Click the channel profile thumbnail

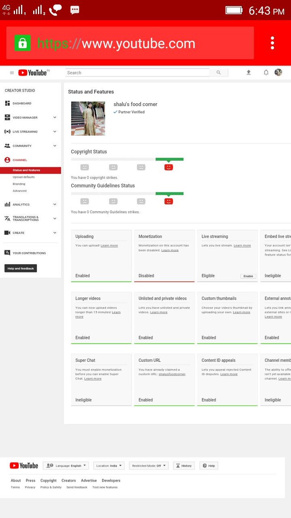[x=88, y=119]
